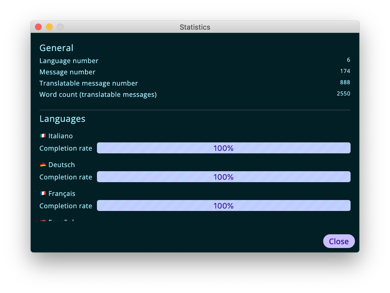Close the Statistics window with red button

point(38,27)
